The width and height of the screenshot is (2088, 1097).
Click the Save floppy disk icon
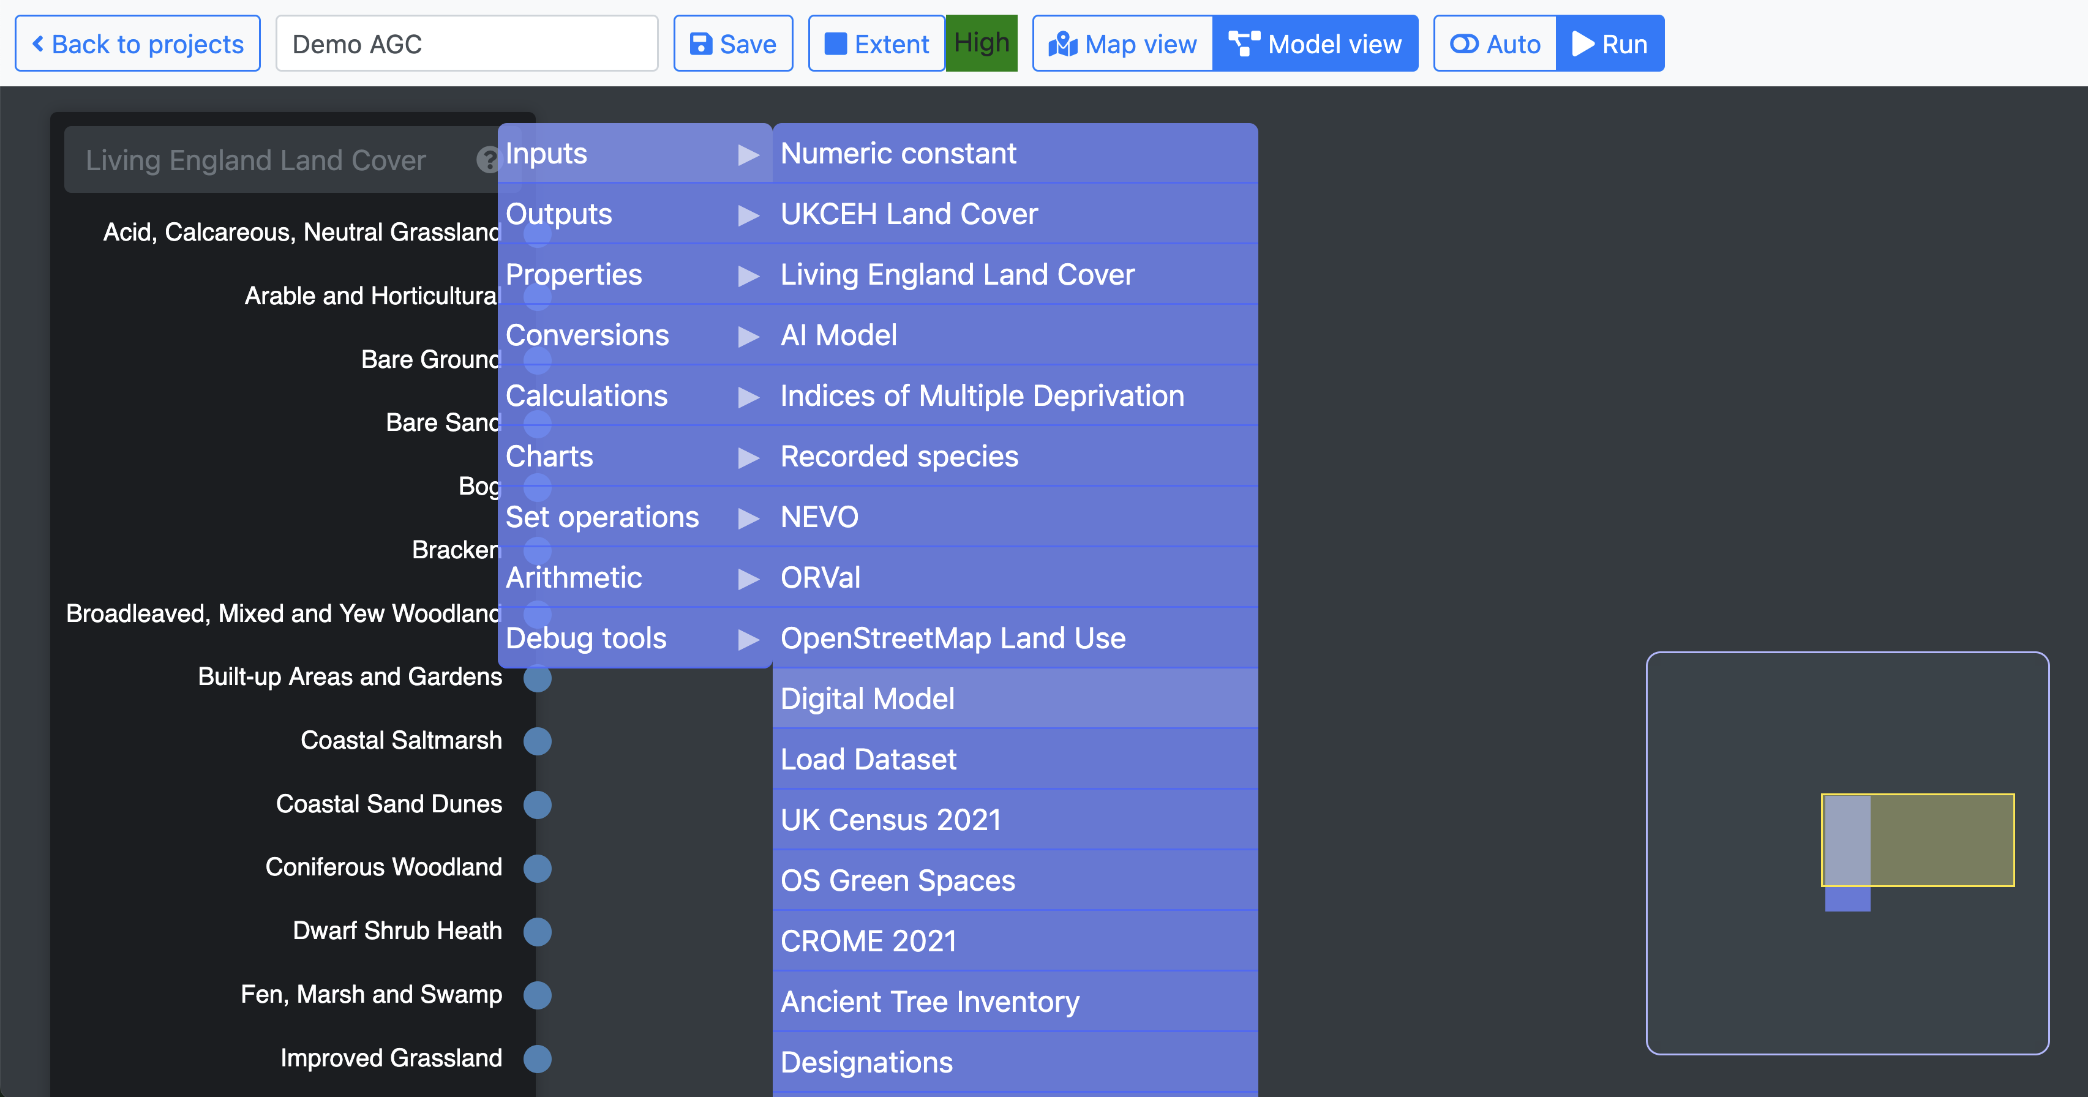[700, 43]
